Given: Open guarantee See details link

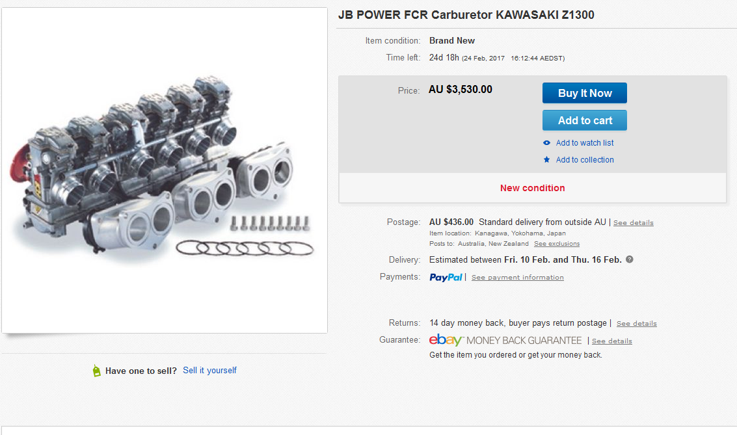Looking at the screenshot, I should coord(611,341).
